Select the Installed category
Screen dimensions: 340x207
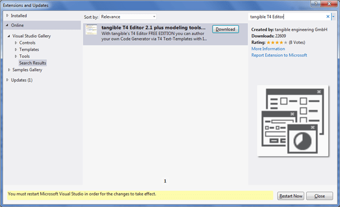coord(19,15)
